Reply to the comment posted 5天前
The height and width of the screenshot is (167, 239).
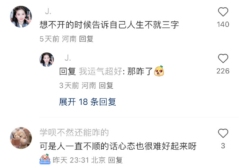click(x=86, y=39)
